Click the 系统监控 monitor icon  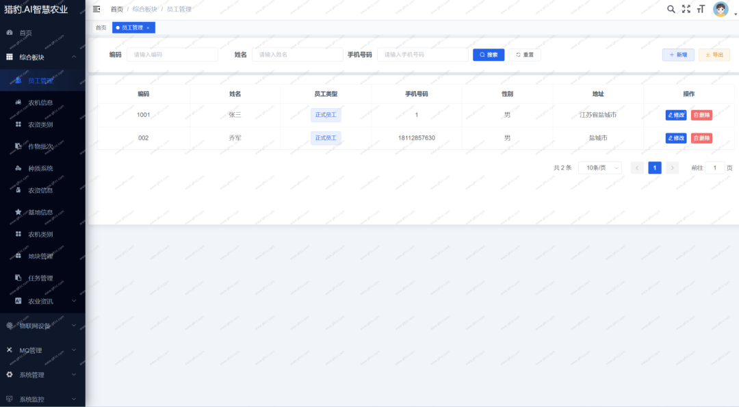click(10, 399)
